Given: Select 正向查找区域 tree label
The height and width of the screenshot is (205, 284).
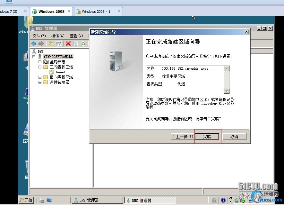Looking at the screenshot, I should click(x=61, y=67).
